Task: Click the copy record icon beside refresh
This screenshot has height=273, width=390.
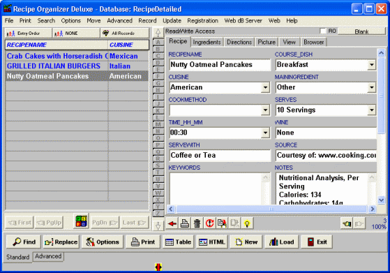Action: coord(222,223)
